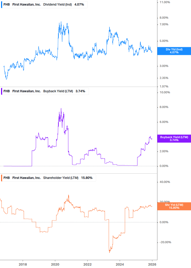This screenshot has width=191, height=268.
Task: Click the 2020 label on the time axis
Action: pyautogui.click(x=55, y=265)
